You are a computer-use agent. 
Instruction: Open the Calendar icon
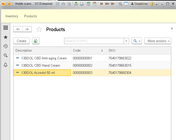click(95, 4)
